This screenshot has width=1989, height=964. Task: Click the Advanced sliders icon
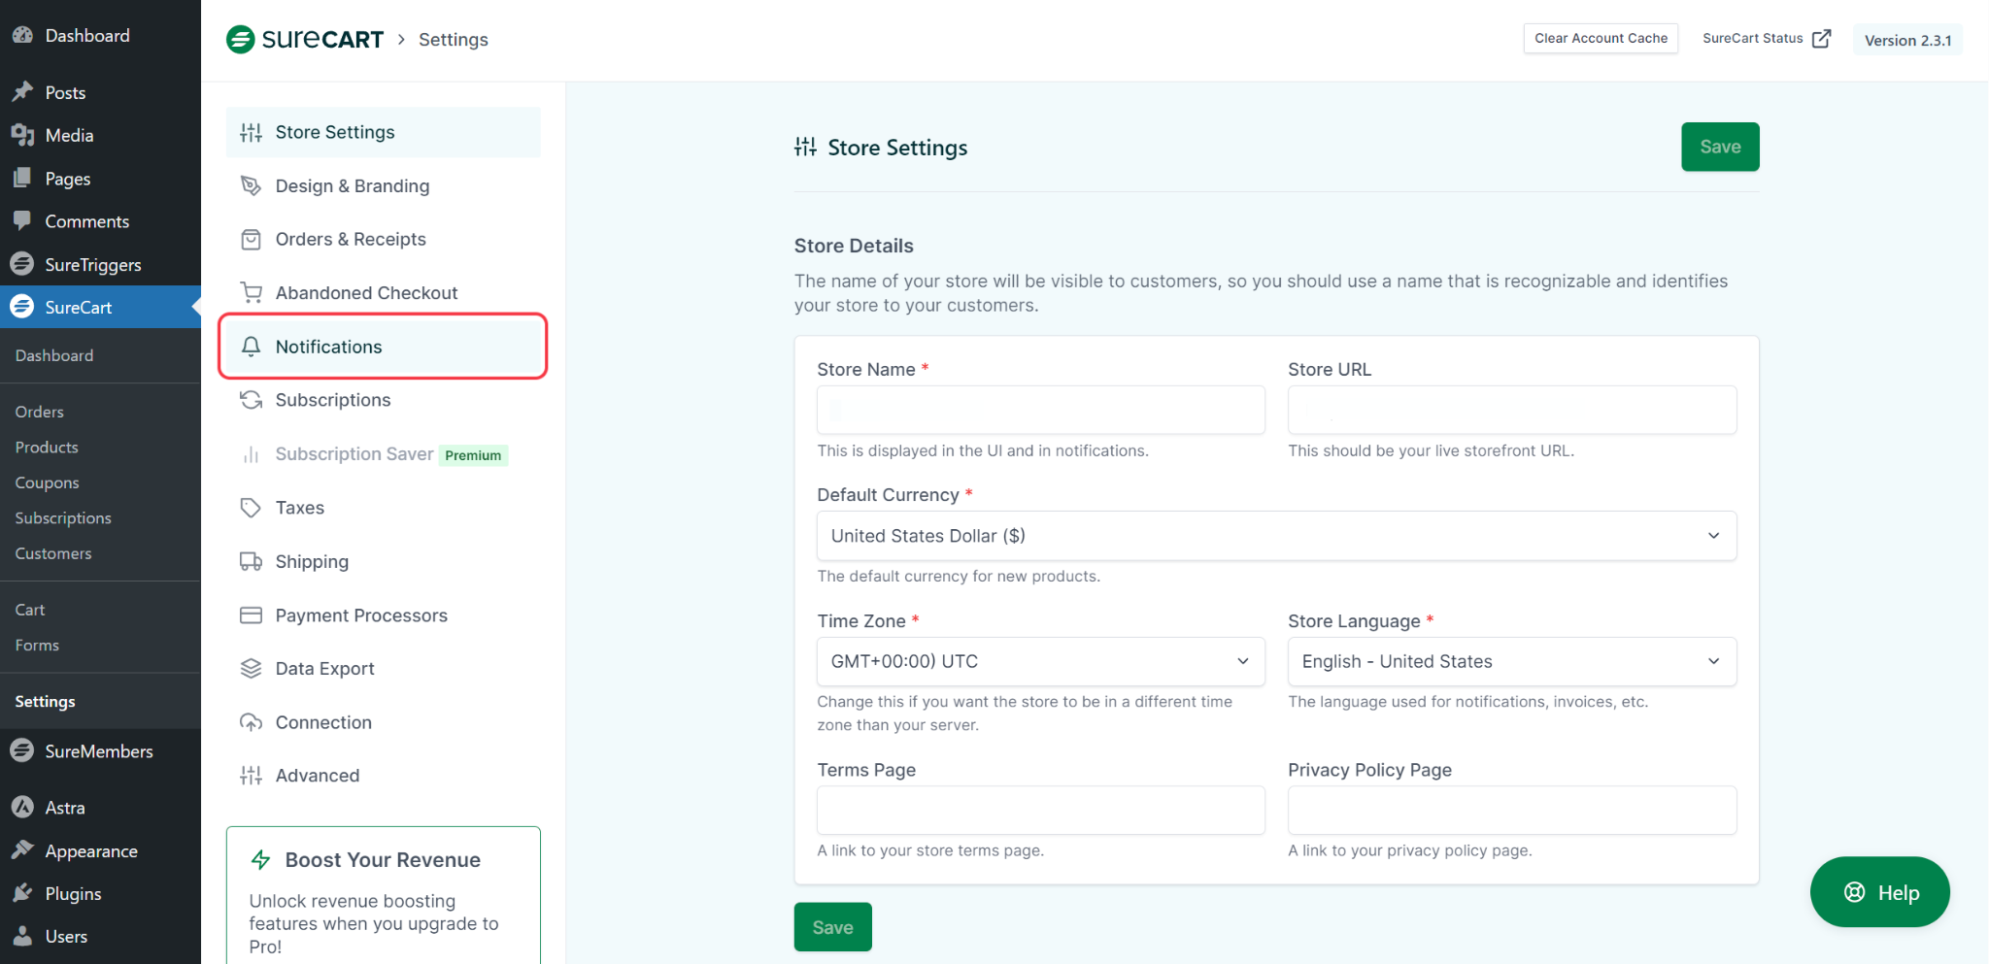click(251, 776)
